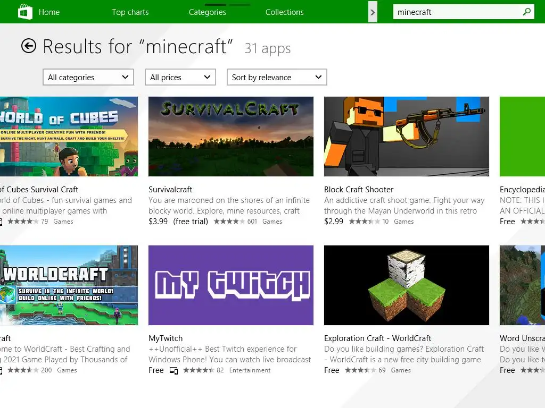Click Survivalcraft star rating
The width and height of the screenshot is (545, 408).
click(x=229, y=222)
